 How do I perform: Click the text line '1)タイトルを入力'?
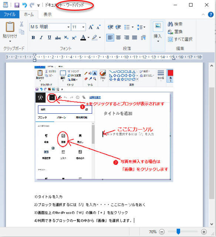(x=48, y=197)
